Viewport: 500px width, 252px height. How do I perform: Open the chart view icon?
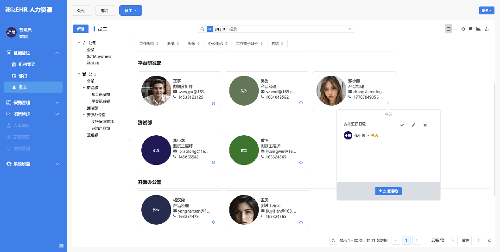coord(478,29)
